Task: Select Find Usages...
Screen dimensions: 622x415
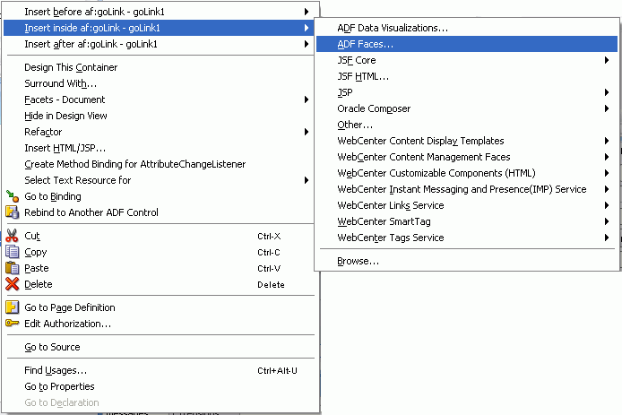Action: pyautogui.click(x=159, y=370)
